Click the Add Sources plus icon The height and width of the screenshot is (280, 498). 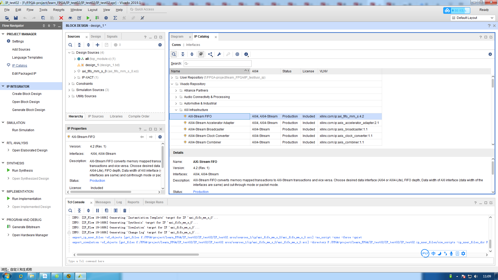pyautogui.click(x=98, y=45)
